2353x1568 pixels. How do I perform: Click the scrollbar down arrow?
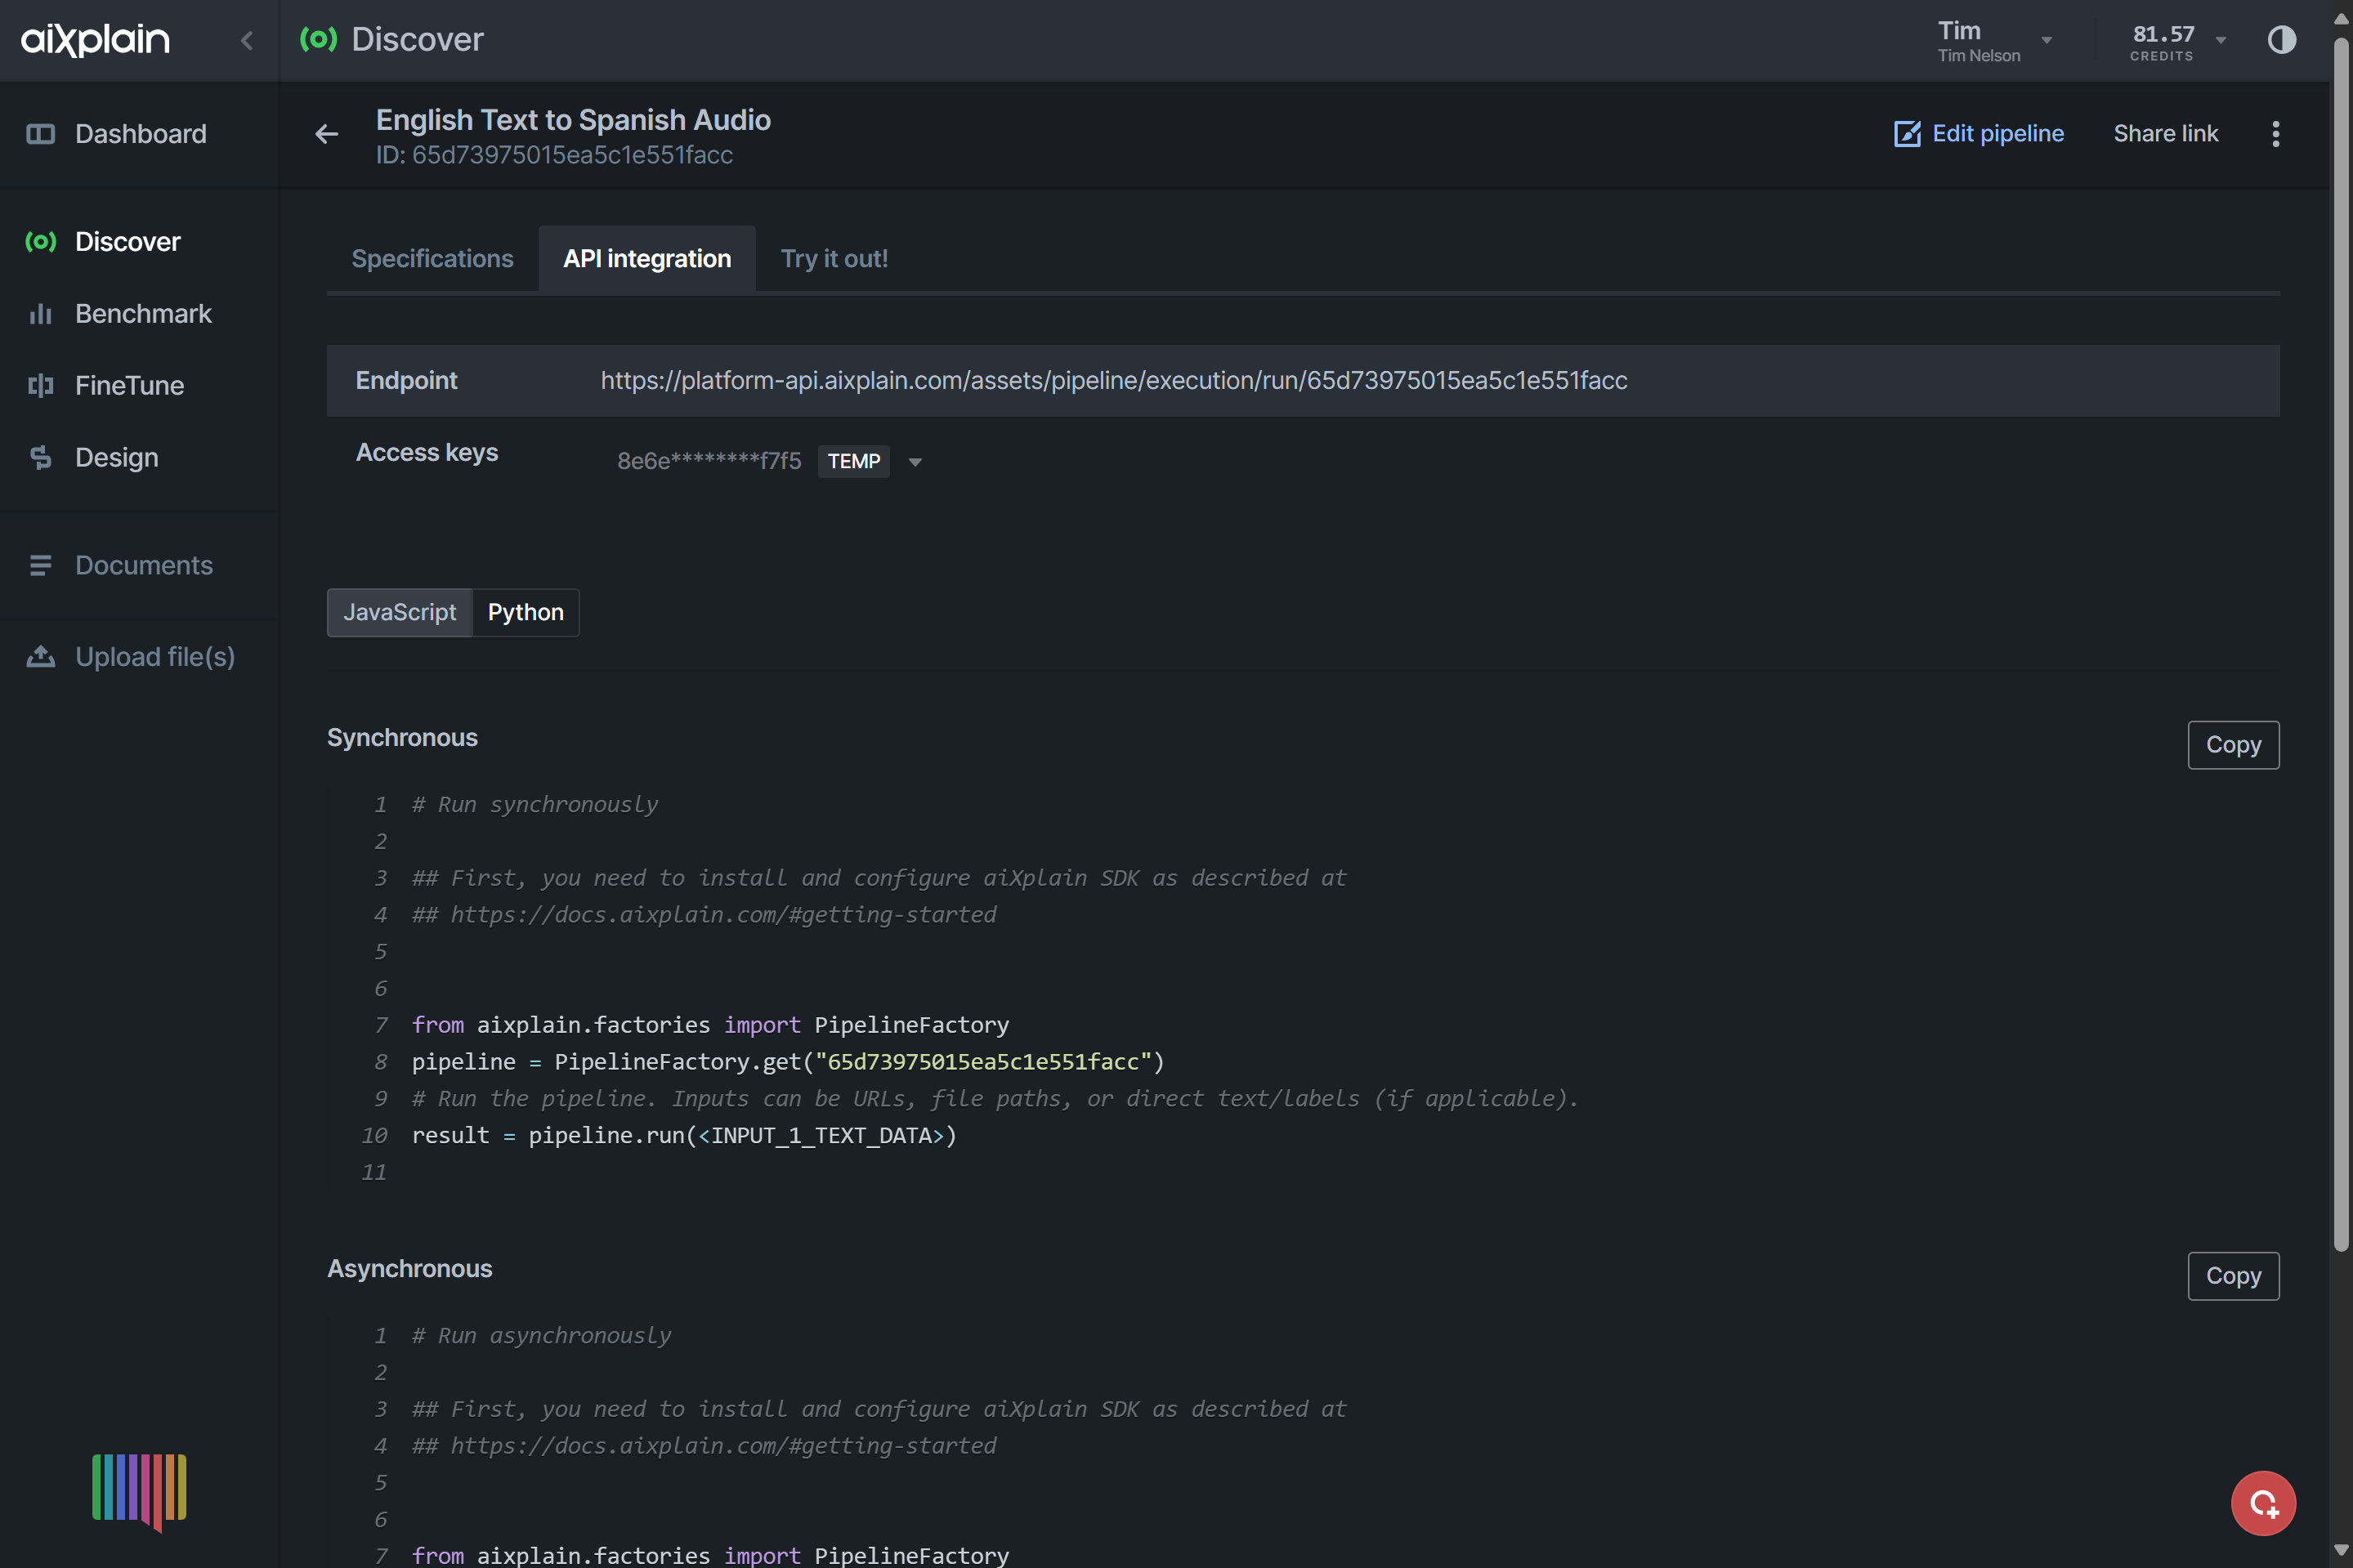(x=2341, y=1551)
